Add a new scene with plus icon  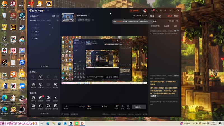pos(58,20)
